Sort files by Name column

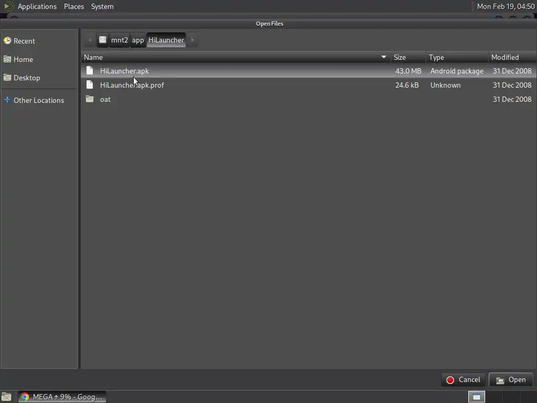point(235,57)
